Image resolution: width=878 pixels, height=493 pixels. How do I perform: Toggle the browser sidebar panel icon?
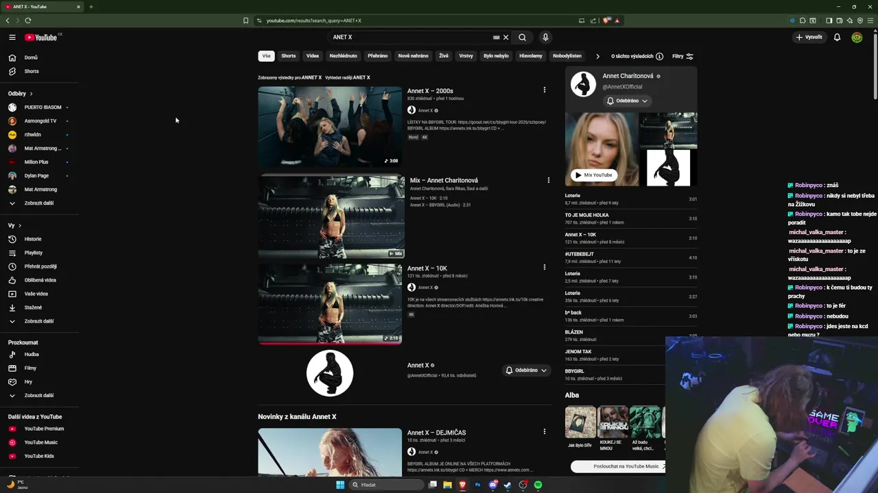click(829, 21)
